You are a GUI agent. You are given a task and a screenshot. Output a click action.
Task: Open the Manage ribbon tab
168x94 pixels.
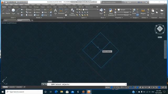pos(36,7)
